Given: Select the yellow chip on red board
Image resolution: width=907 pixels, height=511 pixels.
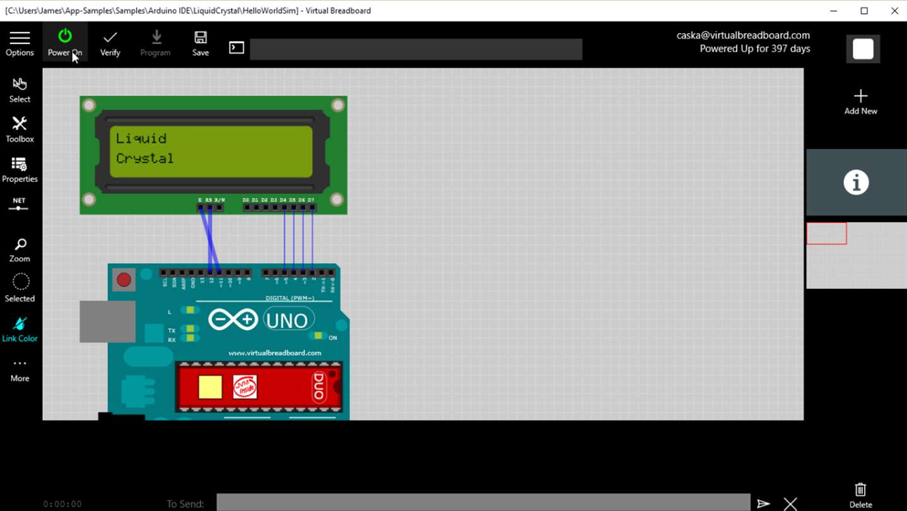Looking at the screenshot, I should pyautogui.click(x=210, y=387).
